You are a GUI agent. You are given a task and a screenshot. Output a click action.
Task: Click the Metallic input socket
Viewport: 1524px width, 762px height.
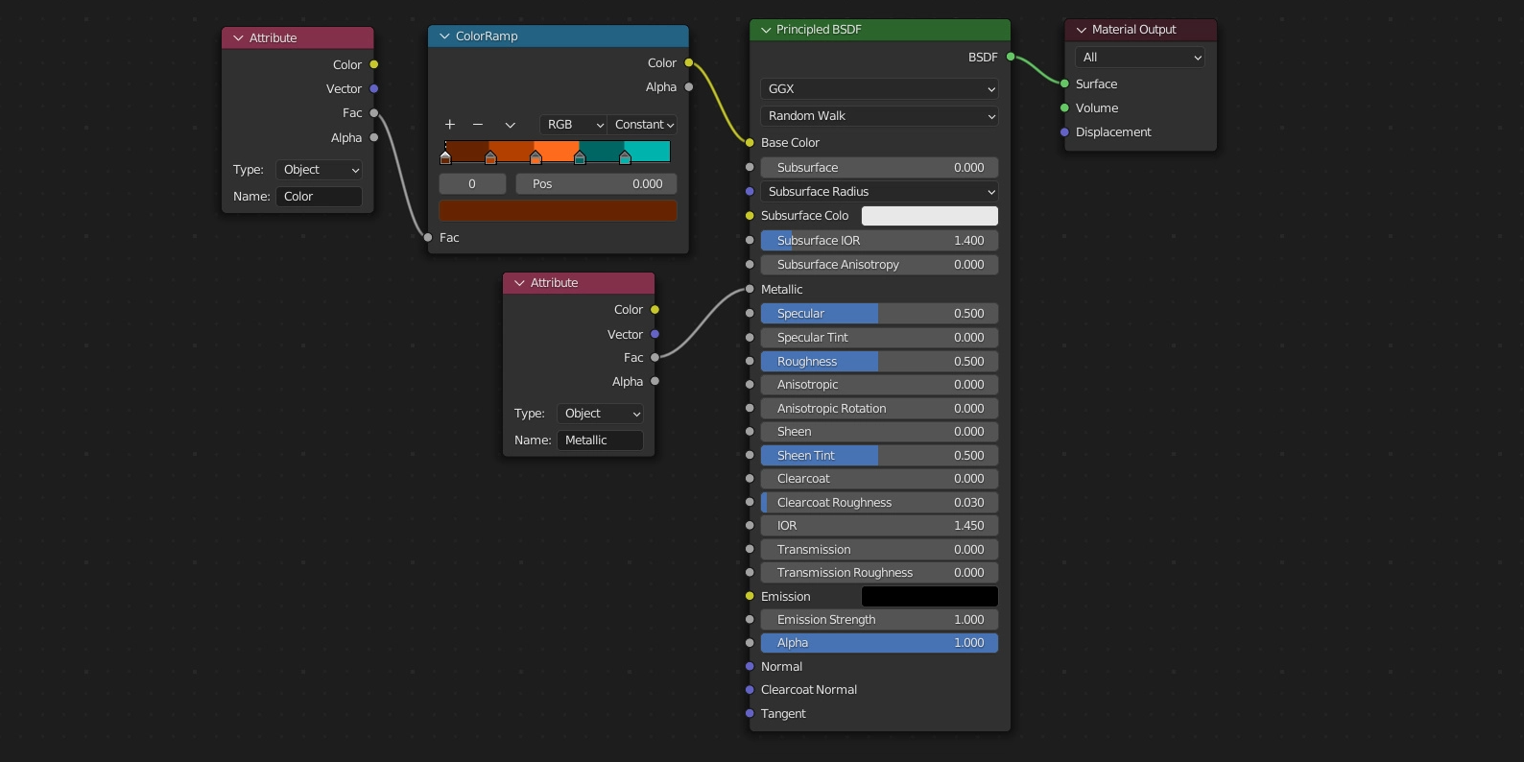tap(750, 290)
